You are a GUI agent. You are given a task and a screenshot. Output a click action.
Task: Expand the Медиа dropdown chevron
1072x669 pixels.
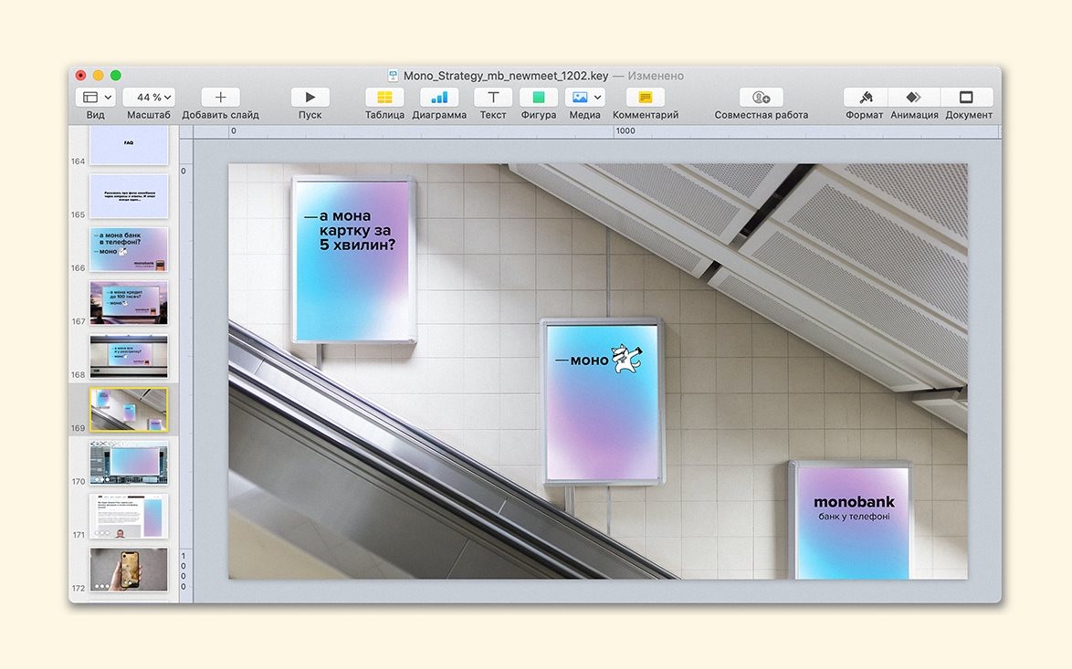[x=597, y=97]
